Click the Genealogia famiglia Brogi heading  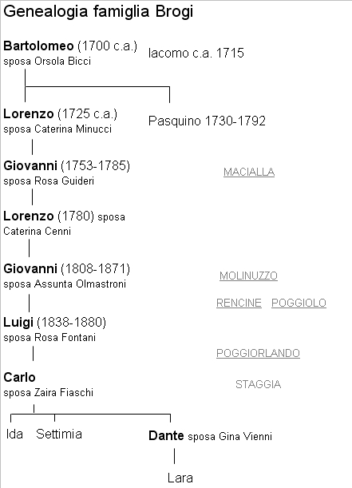tap(98, 12)
